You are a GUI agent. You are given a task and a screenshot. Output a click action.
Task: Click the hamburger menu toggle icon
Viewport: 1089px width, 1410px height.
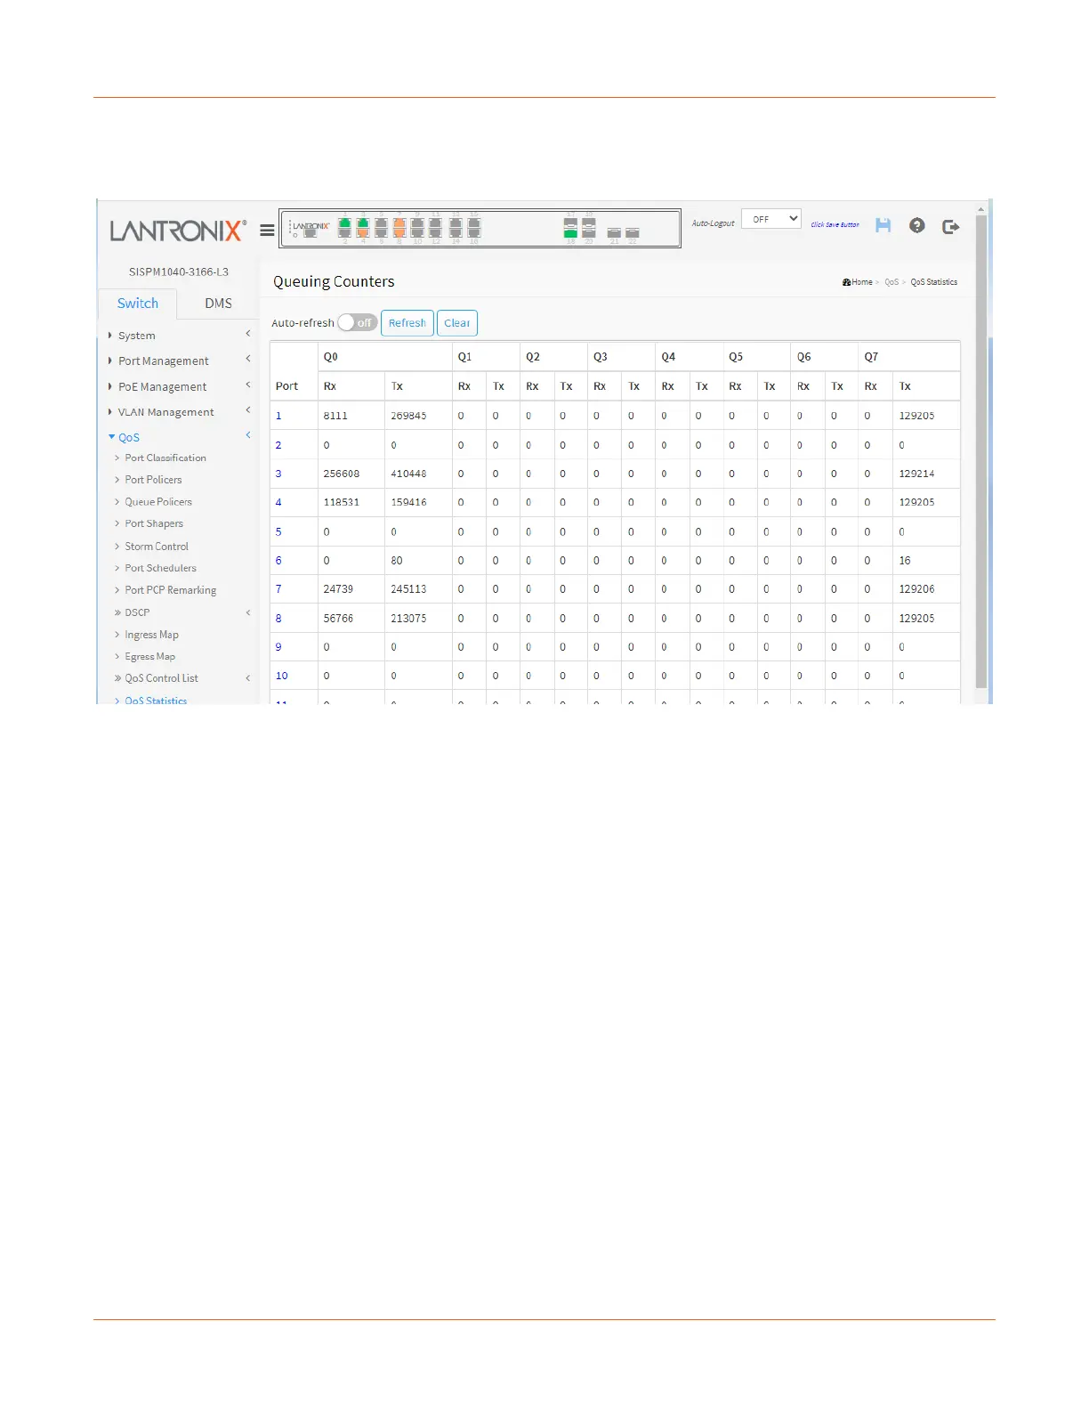(x=267, y=230)
